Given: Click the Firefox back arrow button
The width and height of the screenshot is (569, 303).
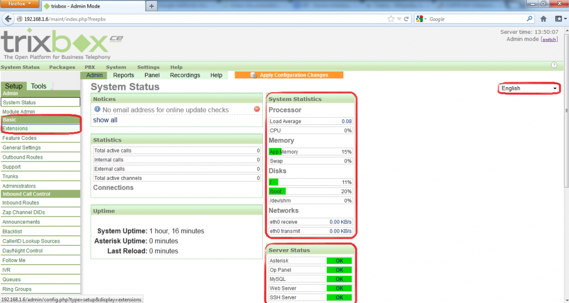Looking at the screenshot, I should click(8, 19).
